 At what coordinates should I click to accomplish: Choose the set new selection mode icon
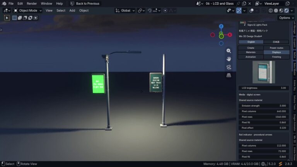14,18
